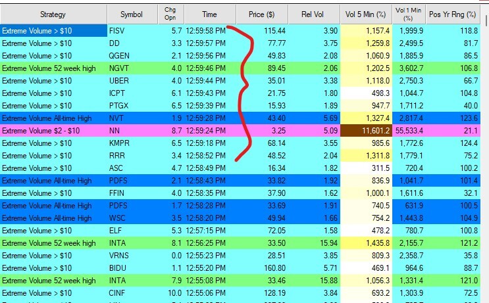Sort by the Symbol column header
Screen dimensions: 489x303
[x=132, y=14]
